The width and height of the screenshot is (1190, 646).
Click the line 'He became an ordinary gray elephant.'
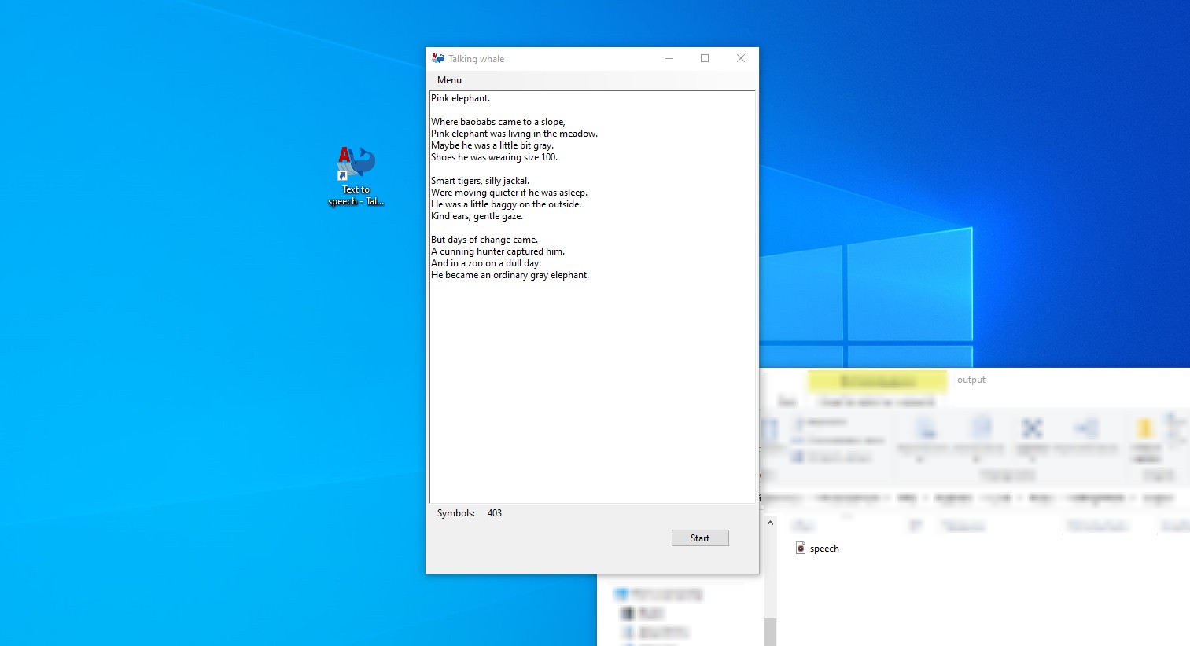[510, 275]
